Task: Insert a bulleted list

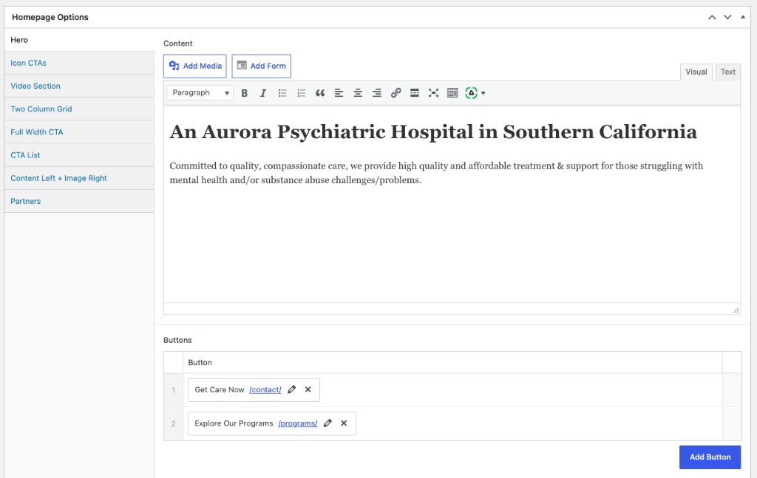Action: pyautogui.click(x=282, y=93)
